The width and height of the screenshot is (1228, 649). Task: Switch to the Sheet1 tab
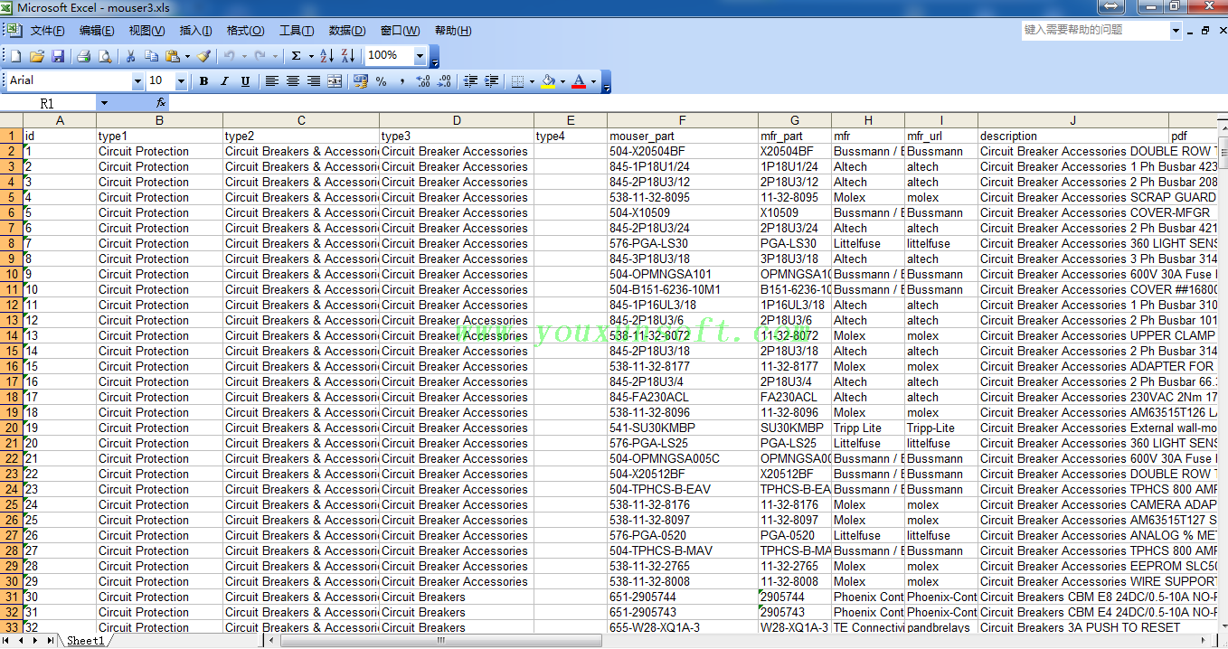(x=85, y=641)
